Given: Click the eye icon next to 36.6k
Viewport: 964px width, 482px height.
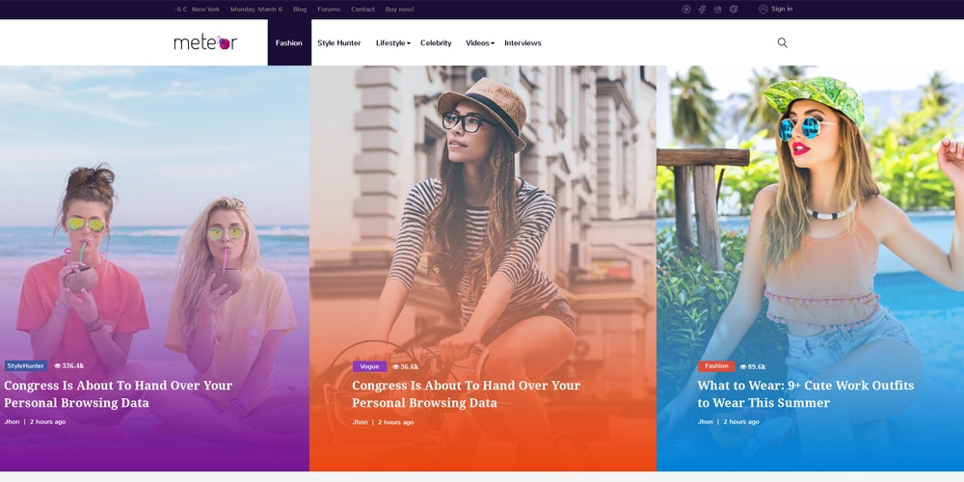Looking at the screenshot, I should pyautogui.click(x=396, y=367).
